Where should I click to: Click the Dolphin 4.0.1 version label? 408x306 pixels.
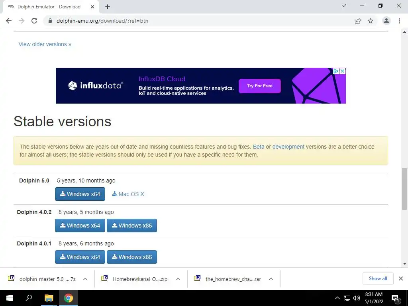34,243
